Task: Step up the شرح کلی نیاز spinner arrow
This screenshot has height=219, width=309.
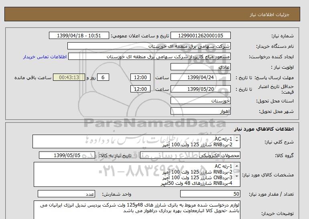Action: click(x=237, y=137)
